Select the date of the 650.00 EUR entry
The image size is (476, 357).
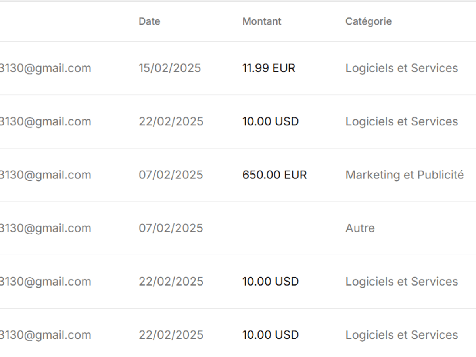171,175
